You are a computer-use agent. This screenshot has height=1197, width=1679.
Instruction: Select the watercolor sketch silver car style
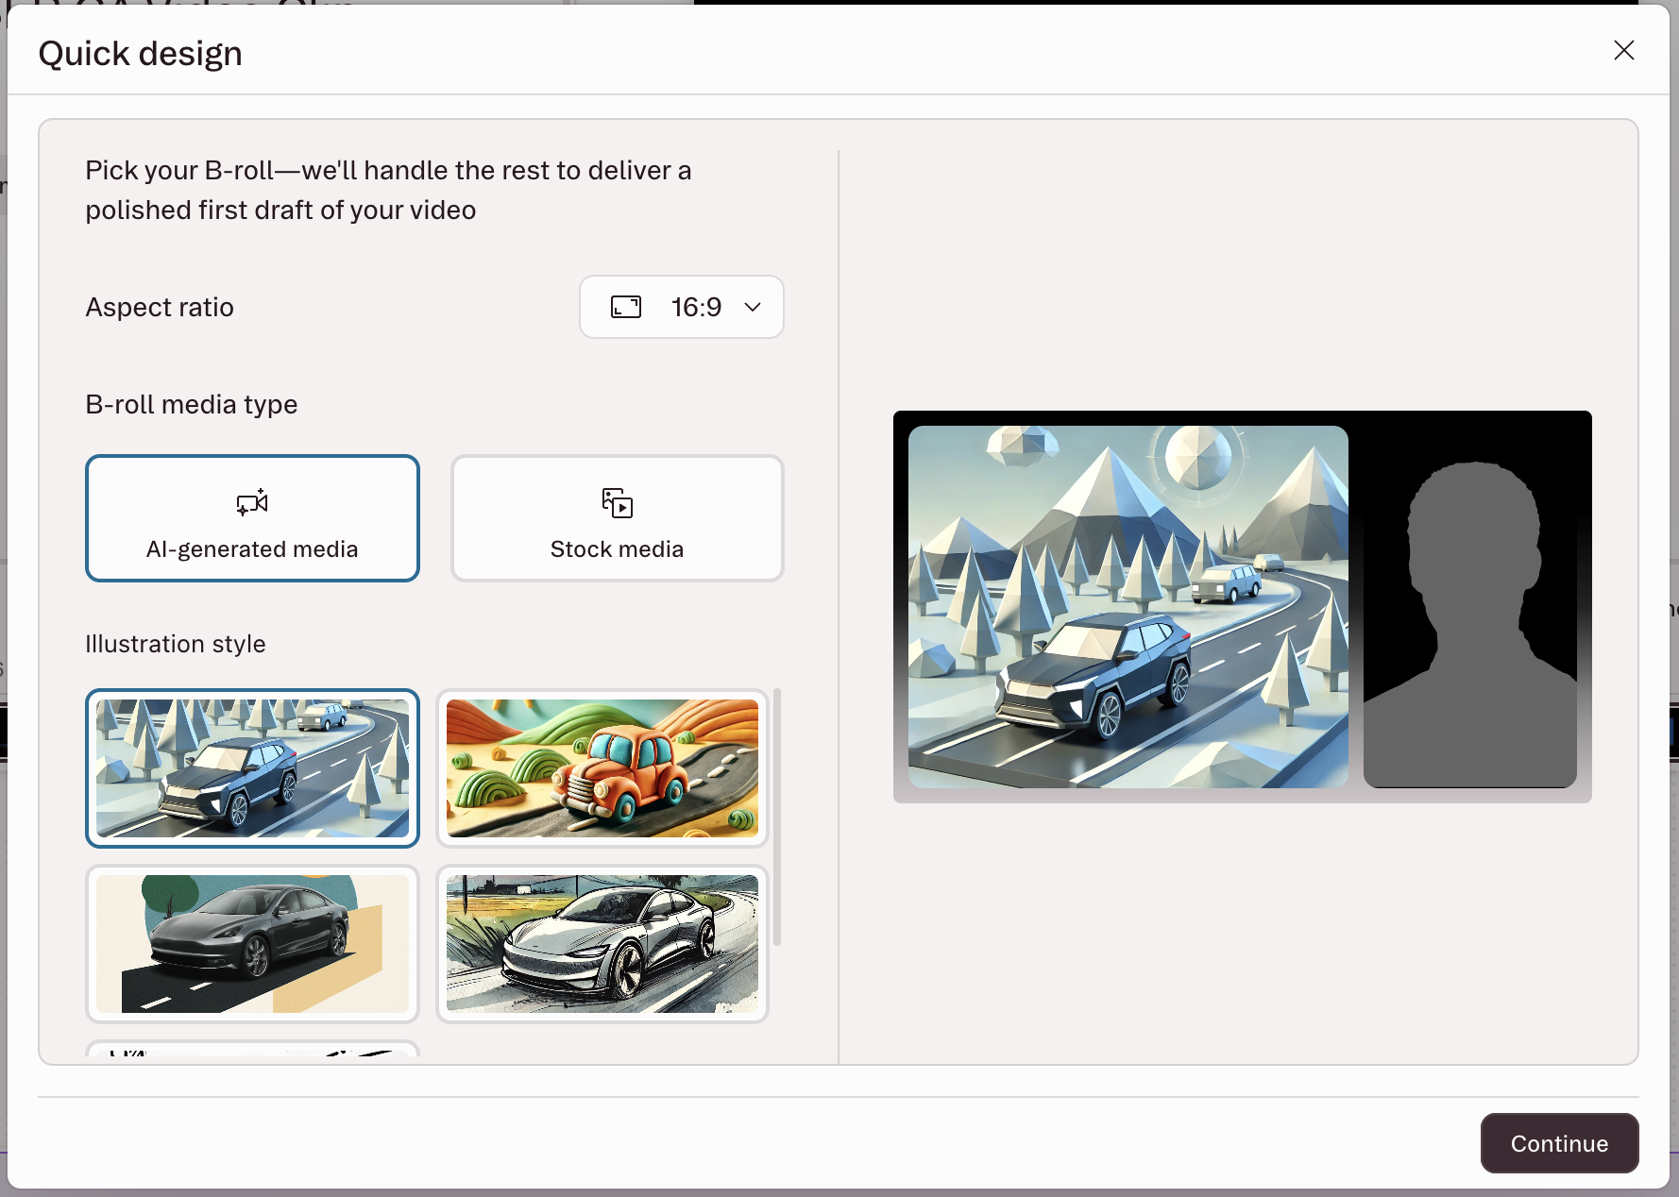(x=602, y=943)
